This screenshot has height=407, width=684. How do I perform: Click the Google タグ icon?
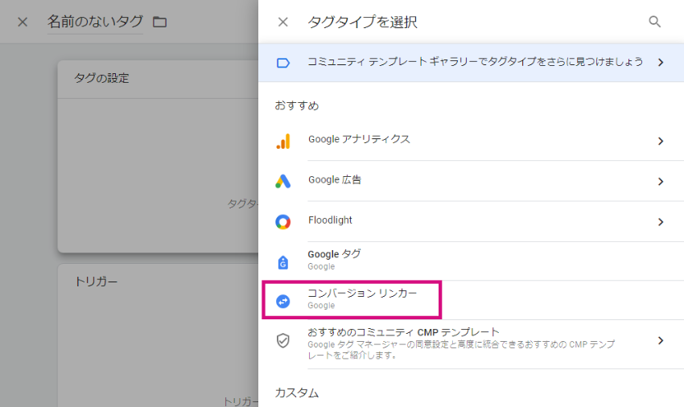[283, 262]
